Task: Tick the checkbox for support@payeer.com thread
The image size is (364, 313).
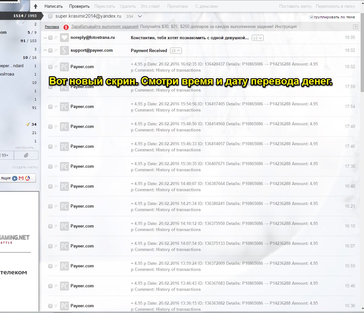Action: (50, 50)
